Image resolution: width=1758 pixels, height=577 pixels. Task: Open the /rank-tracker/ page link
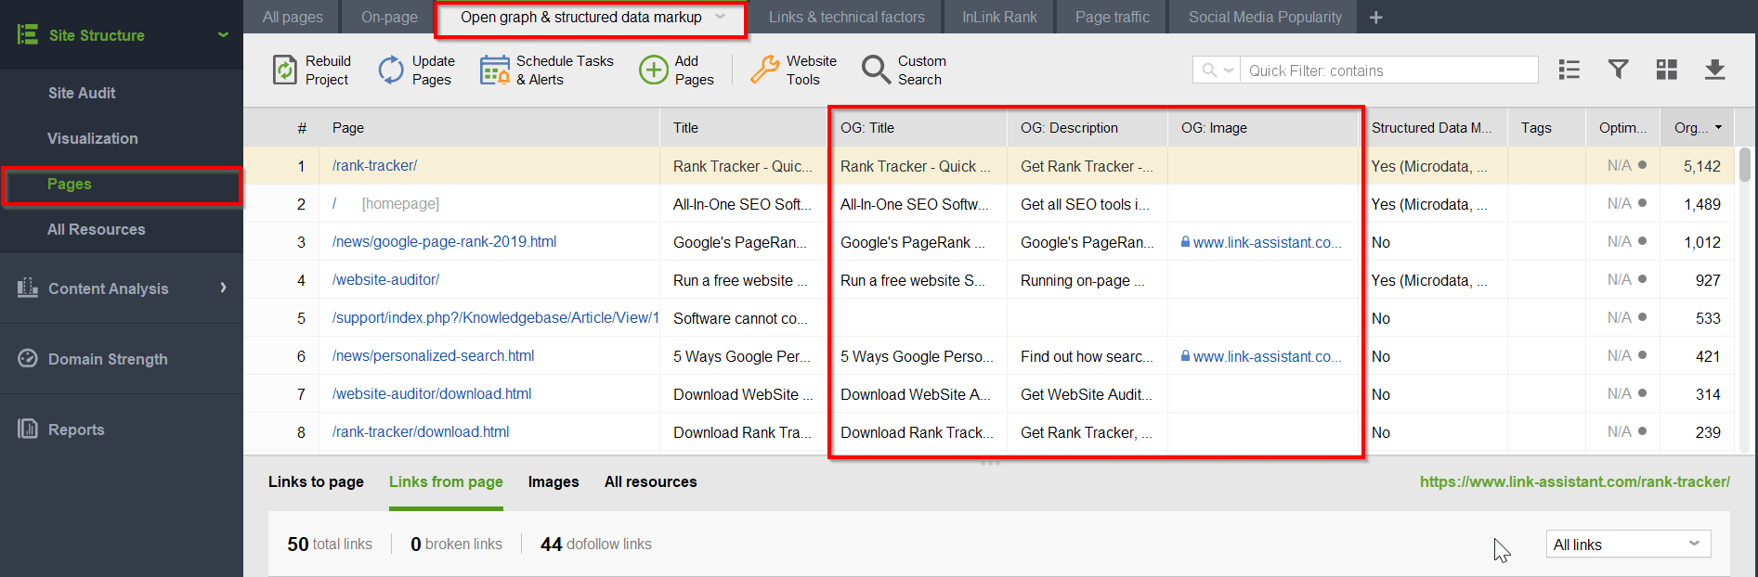click(x=374, y=165)
